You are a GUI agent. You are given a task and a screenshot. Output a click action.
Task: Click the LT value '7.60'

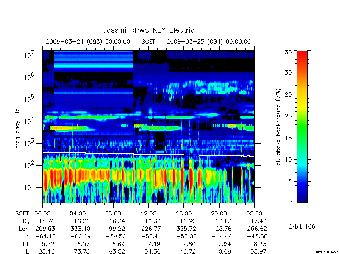tap(189, 244)
